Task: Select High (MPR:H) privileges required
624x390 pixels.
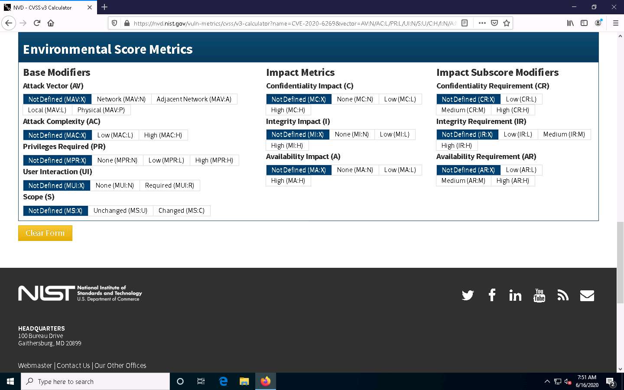Action: (x=214, y=160)
